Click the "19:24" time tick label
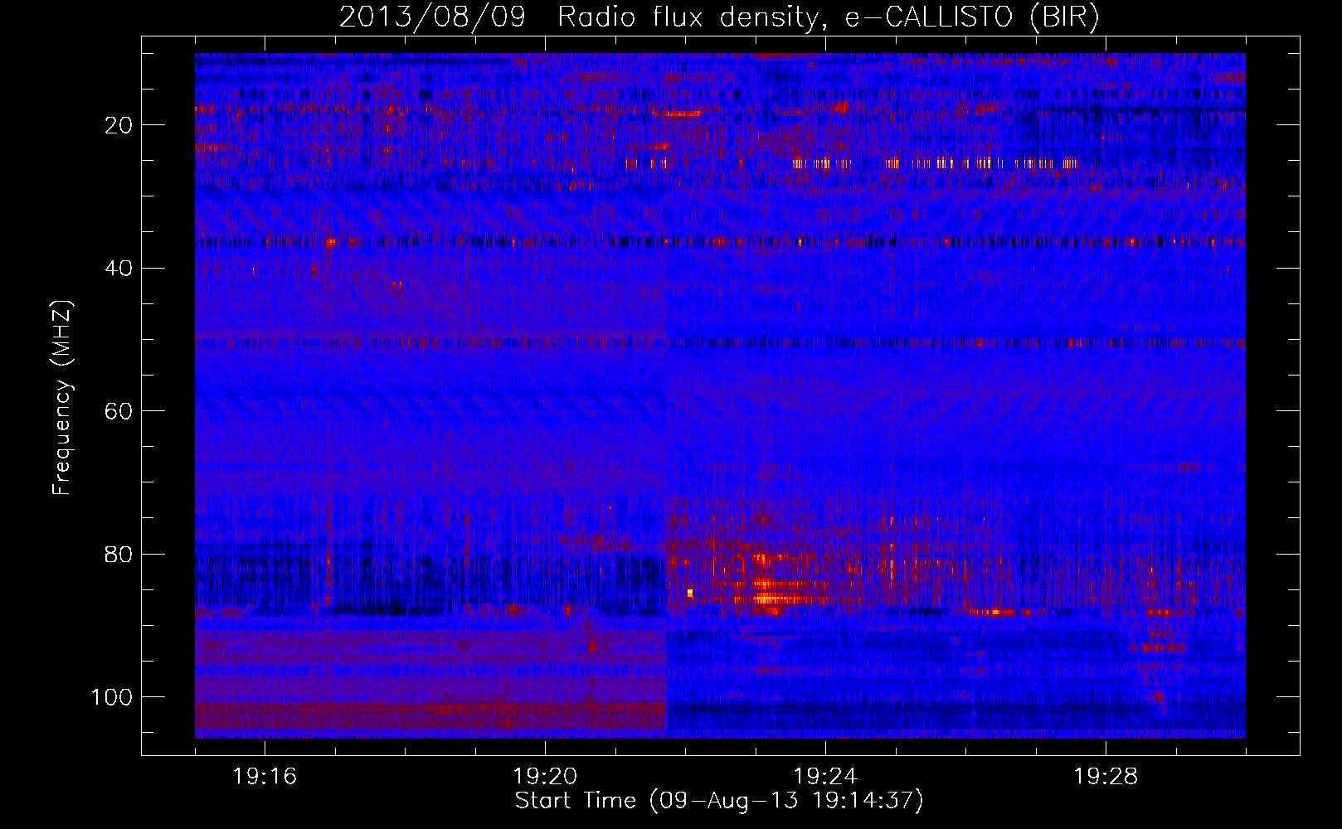Screen dimensions: 1342x829 (x=825, y=777)
